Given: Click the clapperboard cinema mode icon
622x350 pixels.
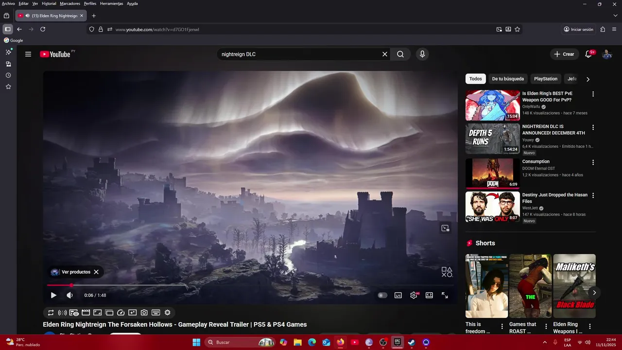Looking at the screenshot, I should click(x=86, y=313).
